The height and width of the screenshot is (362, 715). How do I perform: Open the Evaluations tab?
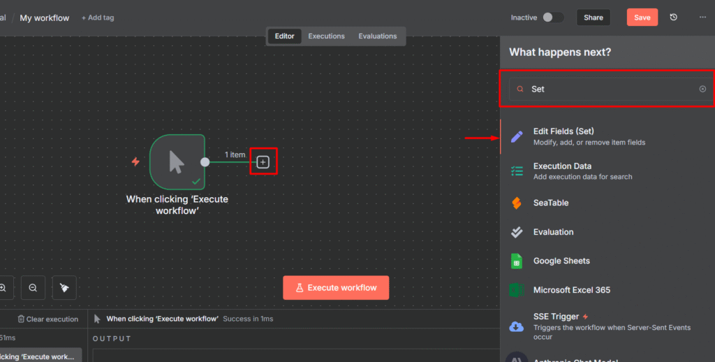click(x=377, y=36)
